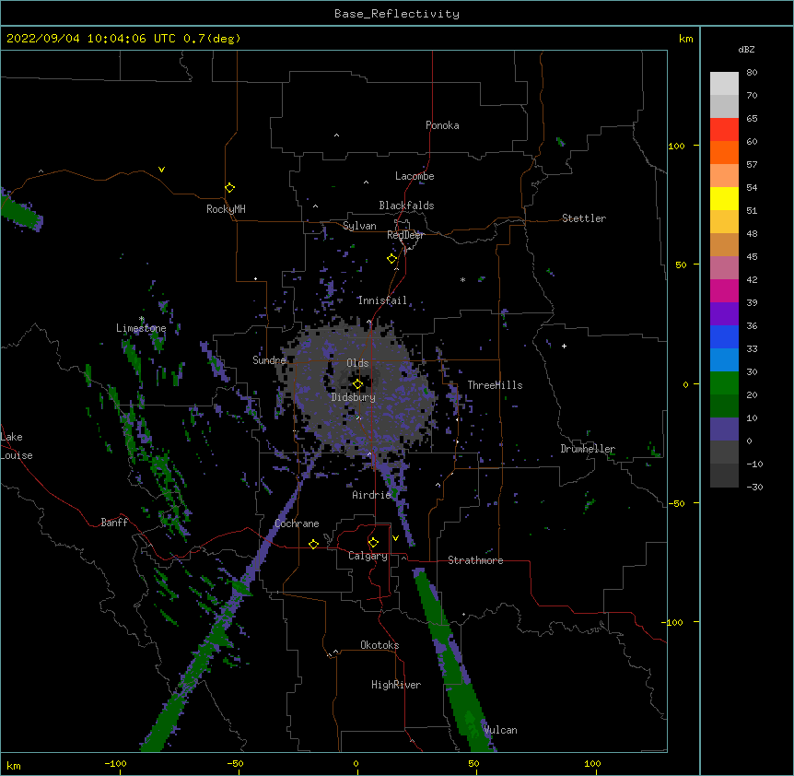Click the Sundre label
This screenshot has height=776, width=794.
pos(269,360)
